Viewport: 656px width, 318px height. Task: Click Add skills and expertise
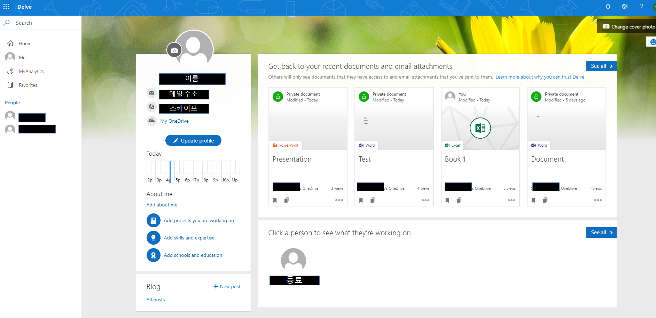click(x=189, y=238)
